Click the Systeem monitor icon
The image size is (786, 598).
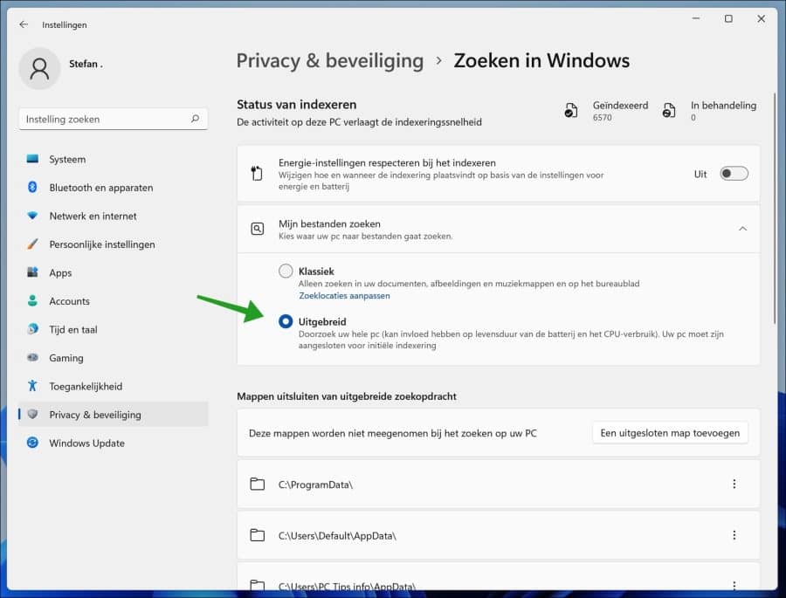32,159
